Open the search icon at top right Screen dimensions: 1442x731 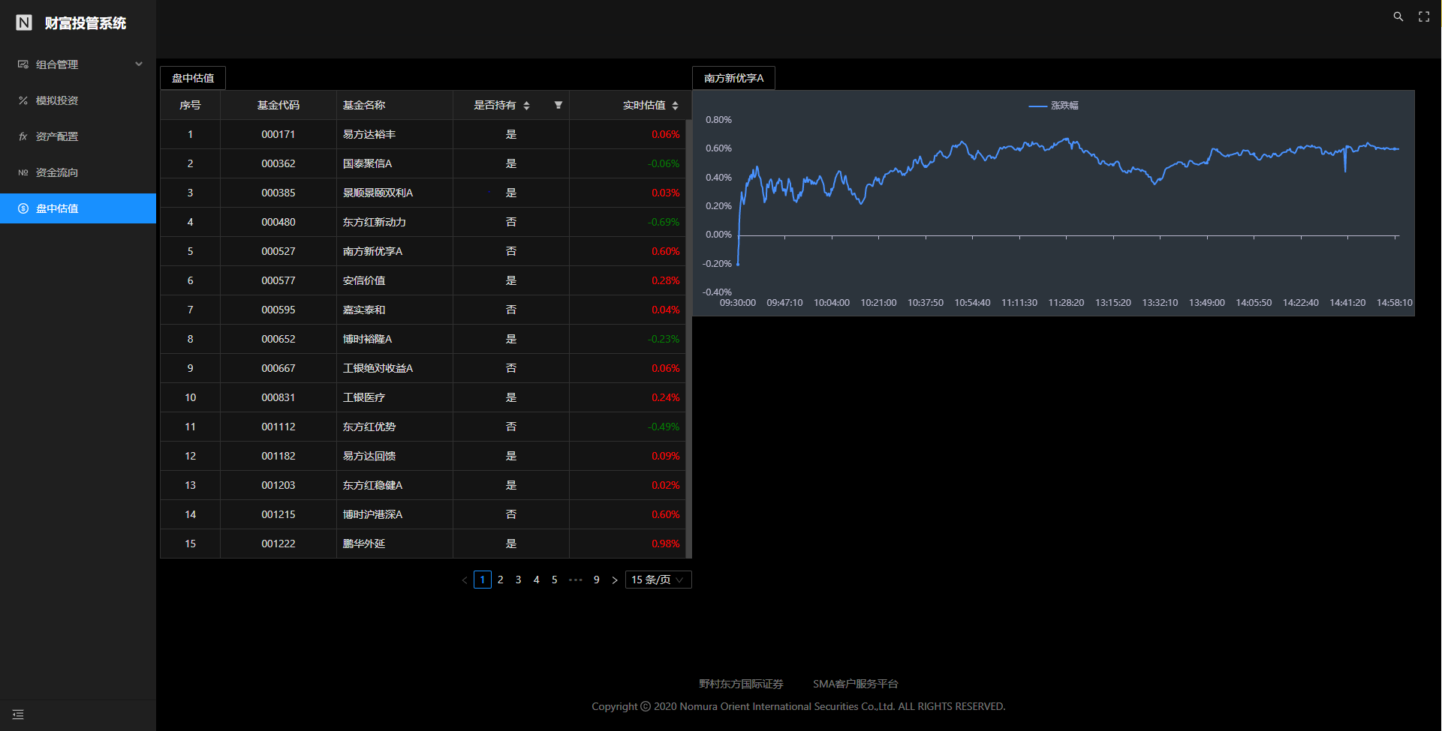(x=1398, y=16)
